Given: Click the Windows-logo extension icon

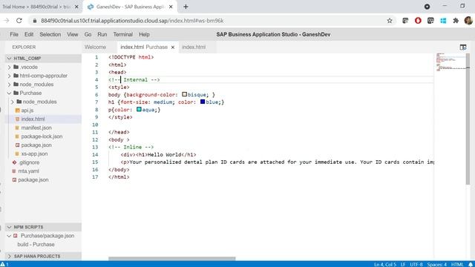Looking at the screenshot, I should [x=443, y=21].
